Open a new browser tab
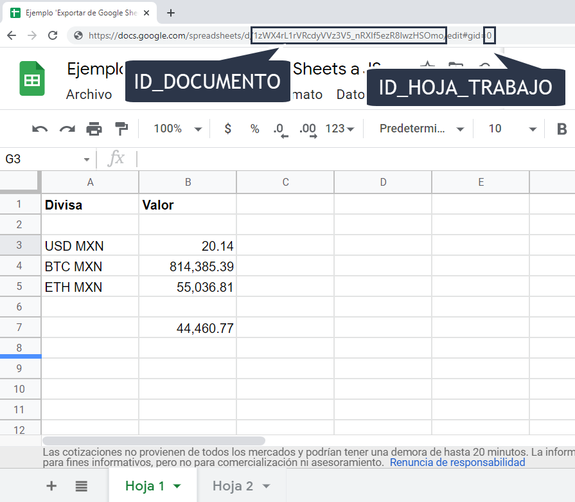 click(x=170, y=13)
